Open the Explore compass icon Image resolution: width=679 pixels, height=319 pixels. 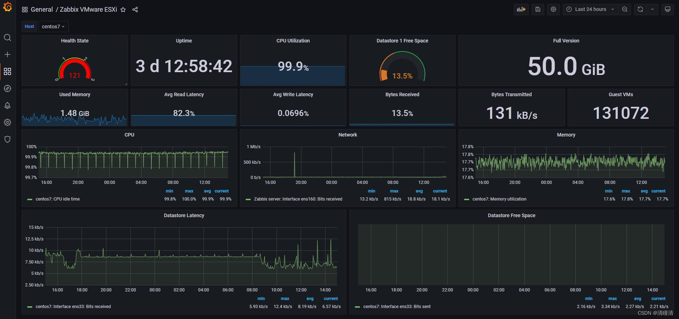coord(7,88)
